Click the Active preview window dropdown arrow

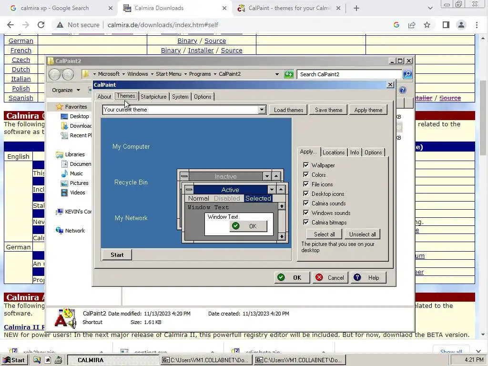272,190
